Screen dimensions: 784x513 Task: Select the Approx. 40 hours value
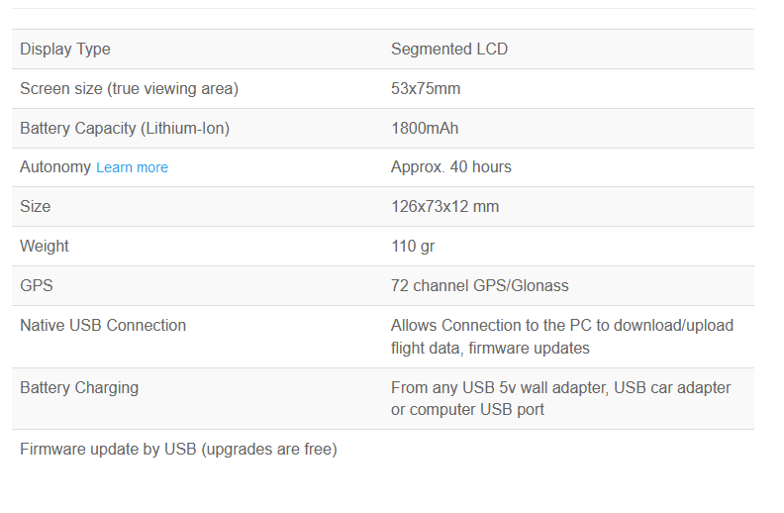click(x=451, y=167)
